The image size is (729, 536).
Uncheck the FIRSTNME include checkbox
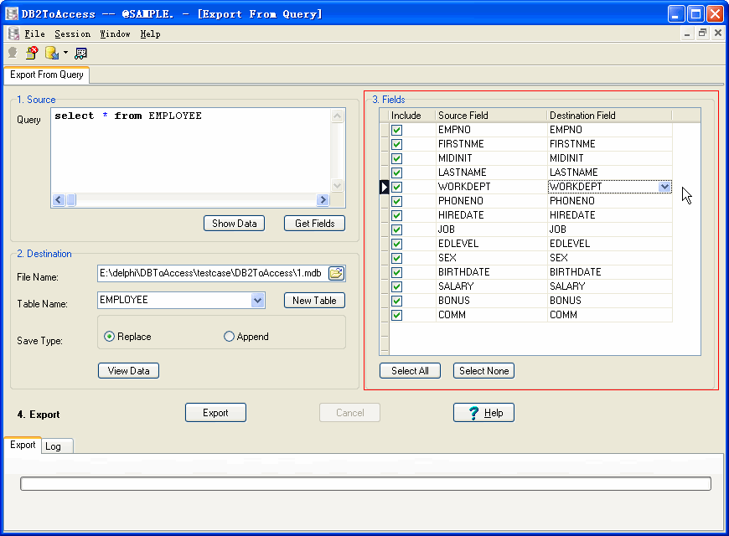(x=396, y=144)
